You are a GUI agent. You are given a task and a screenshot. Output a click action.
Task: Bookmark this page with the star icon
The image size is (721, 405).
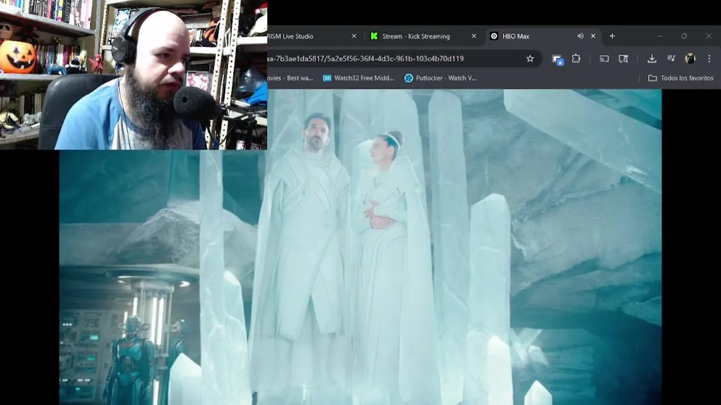530,58
